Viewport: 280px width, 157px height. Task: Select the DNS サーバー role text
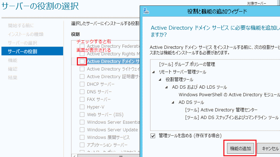[x=99, y=92]
